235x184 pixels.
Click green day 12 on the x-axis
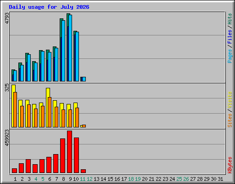(x=90, y=179)
